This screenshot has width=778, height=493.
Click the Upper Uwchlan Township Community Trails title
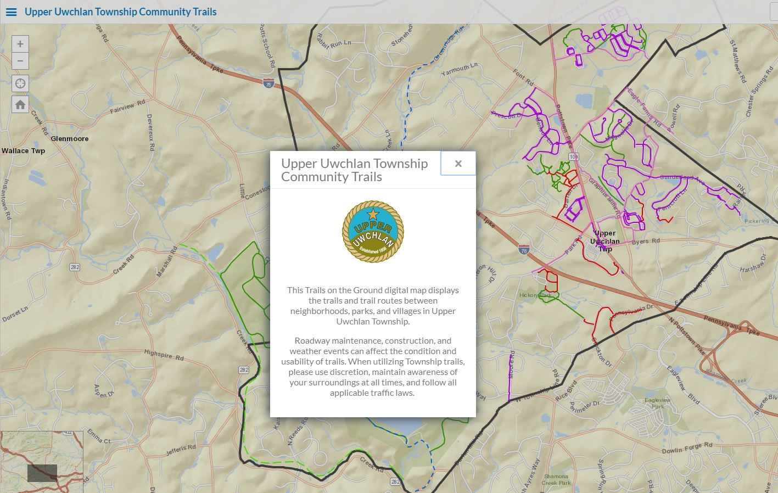(120, 12)
